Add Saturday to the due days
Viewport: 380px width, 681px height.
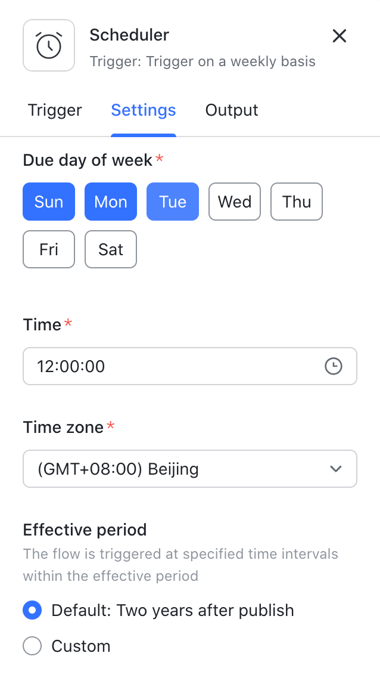click(110, 249)
